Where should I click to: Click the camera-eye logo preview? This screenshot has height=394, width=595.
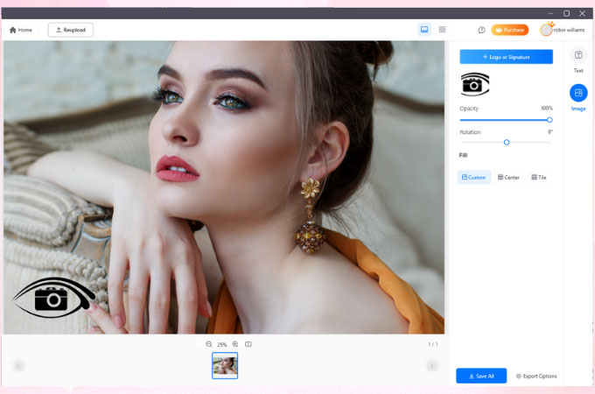475,84
